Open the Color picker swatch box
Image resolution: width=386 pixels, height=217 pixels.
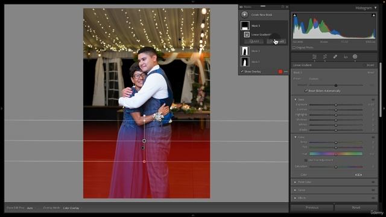click(x=358, y=175)
